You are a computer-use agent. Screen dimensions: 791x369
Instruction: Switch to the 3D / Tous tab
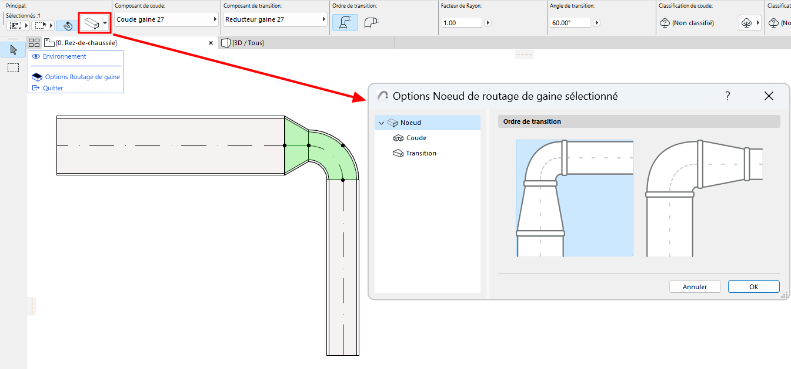point(248,43)
